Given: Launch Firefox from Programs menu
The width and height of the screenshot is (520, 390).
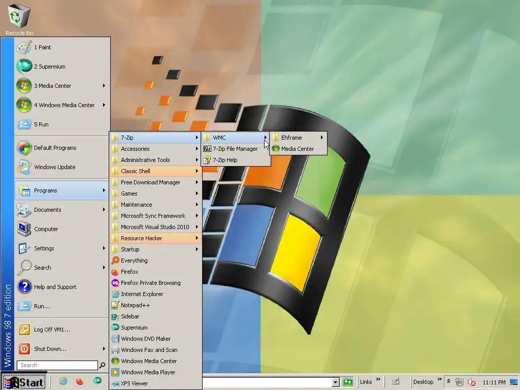Looking at the screenshot, I should point(155,272).
